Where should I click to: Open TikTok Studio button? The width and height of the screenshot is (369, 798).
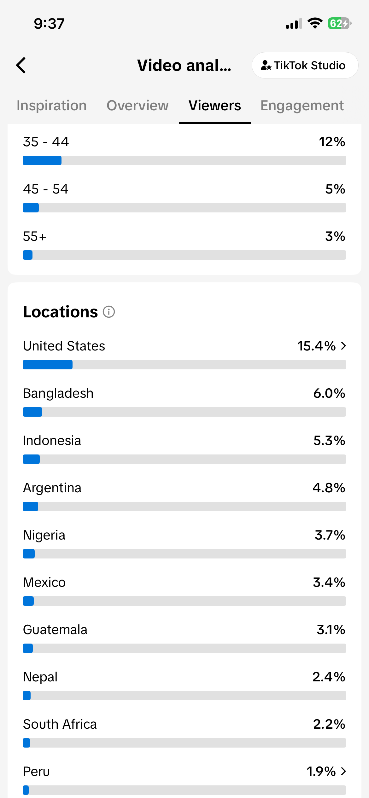pyautogui.click(x=305, y=65)
